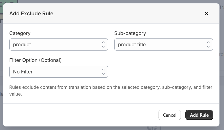Close the Add Exclude Rule dialog
The height and width of the screenshot is (130, 224).
[206, 14]
